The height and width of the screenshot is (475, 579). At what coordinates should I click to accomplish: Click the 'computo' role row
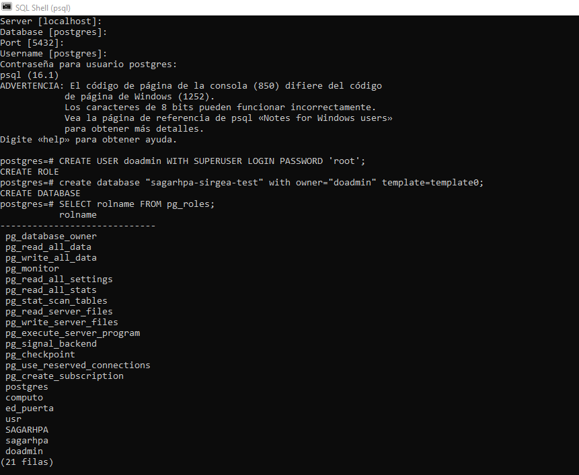24,398
